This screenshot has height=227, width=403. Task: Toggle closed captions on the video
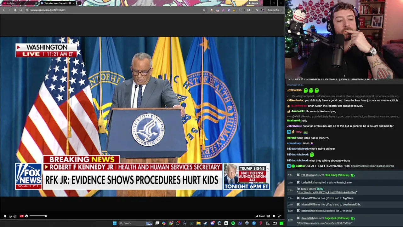(x=268, y=216)
